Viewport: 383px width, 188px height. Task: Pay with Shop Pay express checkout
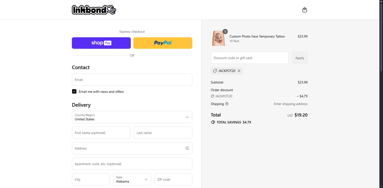101,43
